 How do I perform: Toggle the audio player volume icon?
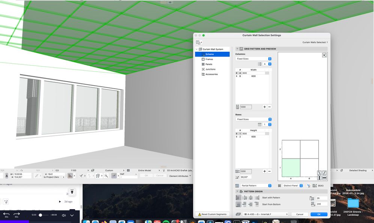[x=64, y=216]
